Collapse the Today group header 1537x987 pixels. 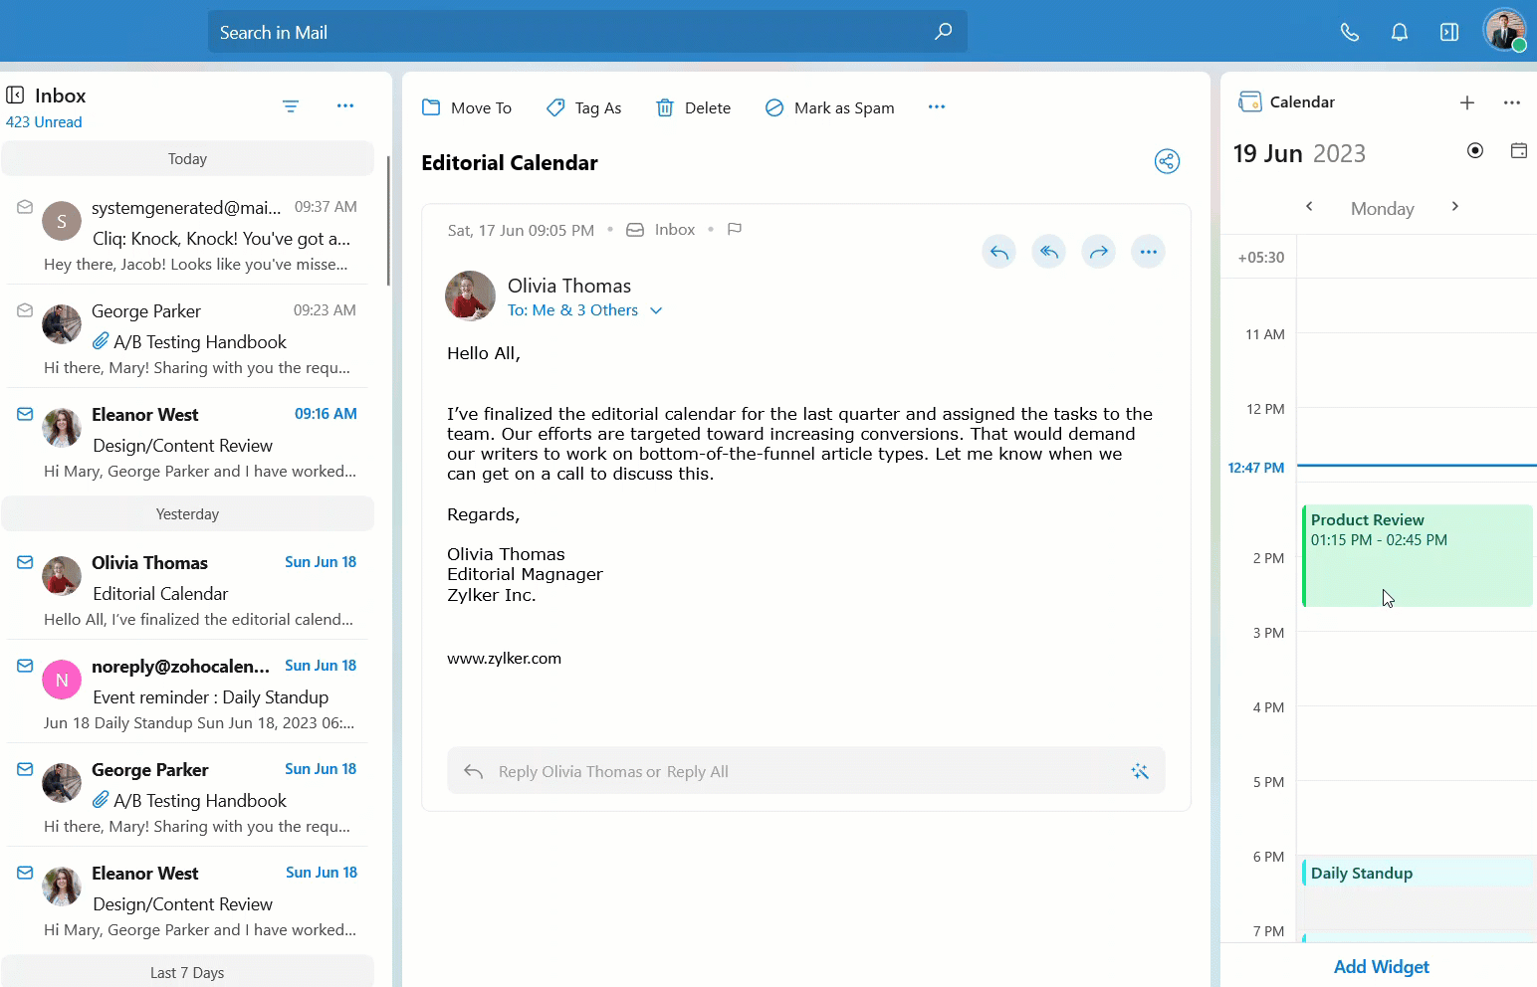pyautogui.click(x=187, y=158)
